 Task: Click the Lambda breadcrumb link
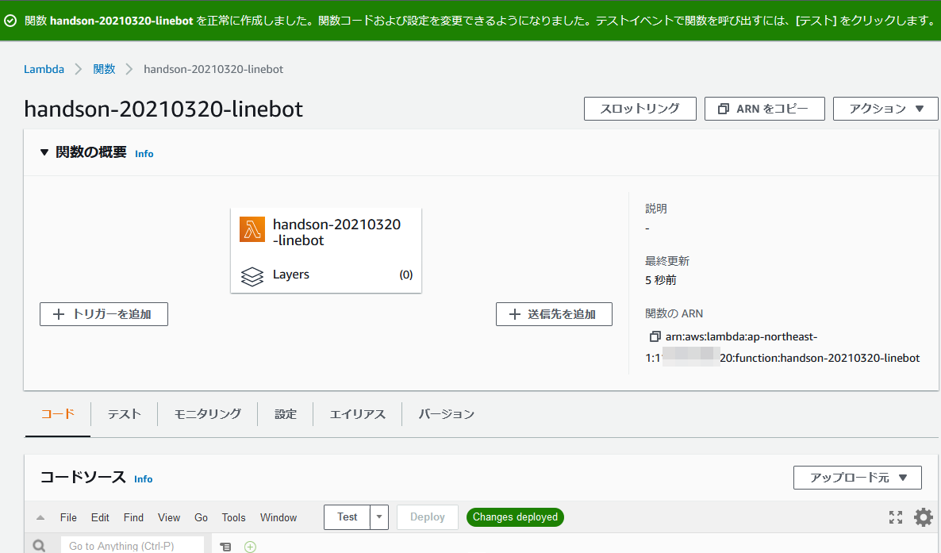click(x=44, y=69)
